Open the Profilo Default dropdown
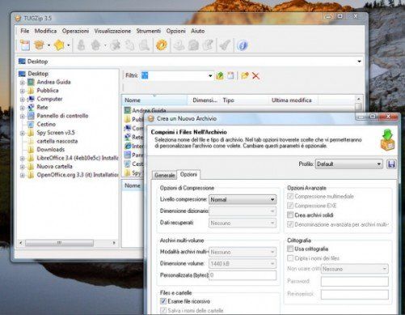Viewport: 405px width, 315px height. click(x=349, y=164)
